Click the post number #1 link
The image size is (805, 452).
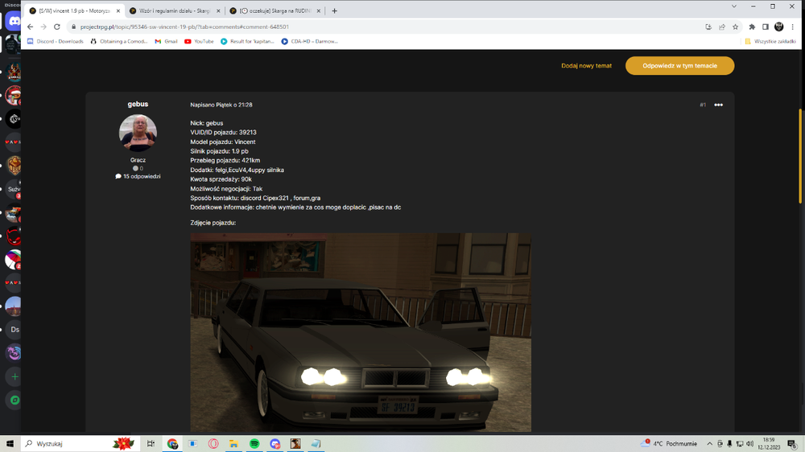pos(703,105)
